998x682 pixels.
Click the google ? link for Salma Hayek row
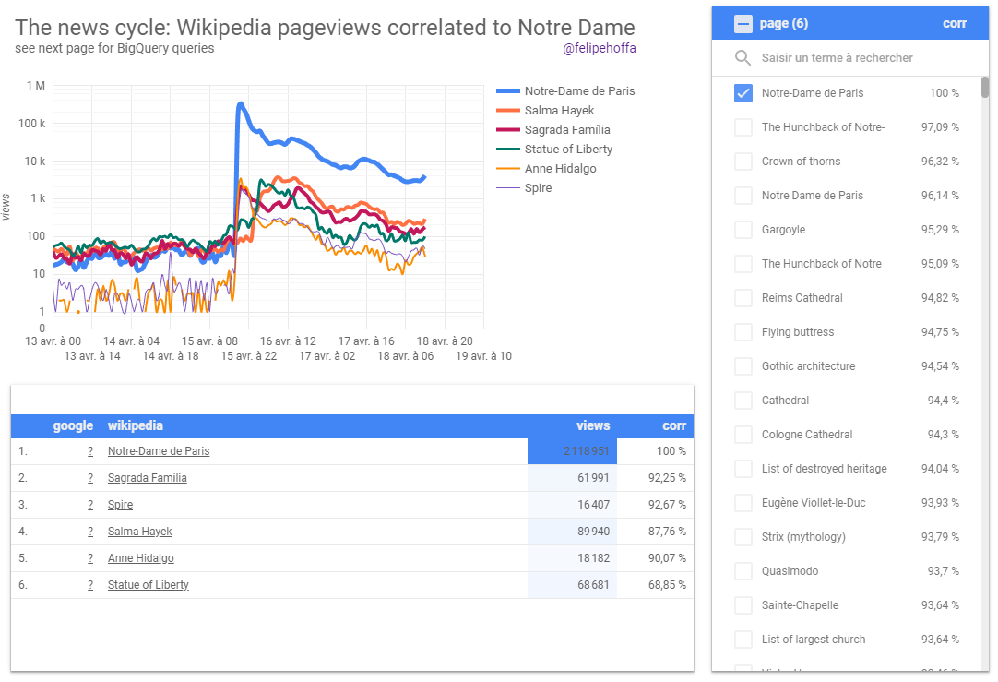click(90, 531)
